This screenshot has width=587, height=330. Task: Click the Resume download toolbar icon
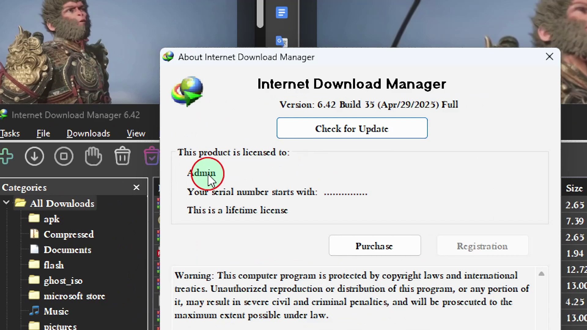click(34, 156)
